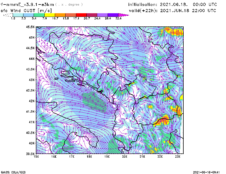The width and height of the screenshot is (226, 174).
Task: Select the model name "rf-nmmE_v3.9.1-e3km"
Action: click(27, 5)
